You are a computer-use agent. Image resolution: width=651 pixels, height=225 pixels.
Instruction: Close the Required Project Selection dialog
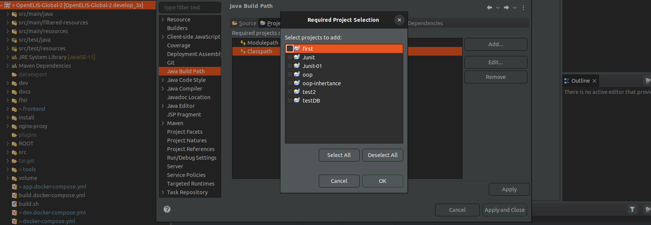pyautogui.click(x=399, y=20)
